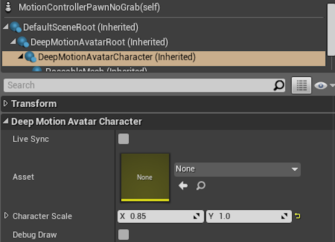
Task: Click the Character Scale label
Action: tap(42, 216)
